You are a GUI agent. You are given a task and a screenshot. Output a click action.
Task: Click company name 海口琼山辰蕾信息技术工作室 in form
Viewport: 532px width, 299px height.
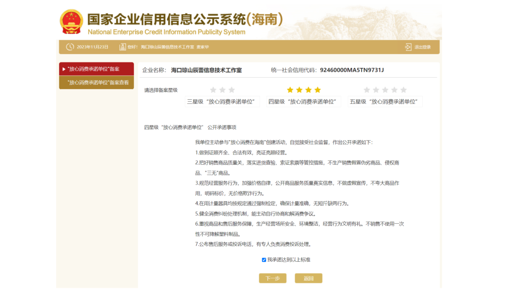point(206,70)
